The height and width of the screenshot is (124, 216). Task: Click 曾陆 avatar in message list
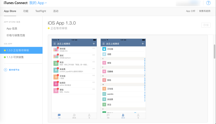pos(56,91)
